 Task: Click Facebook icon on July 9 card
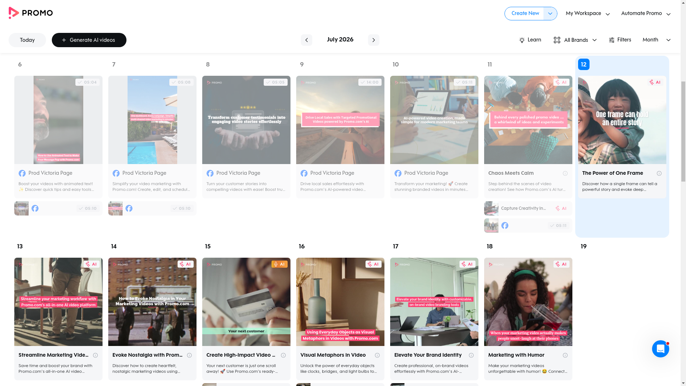[304, 173]
